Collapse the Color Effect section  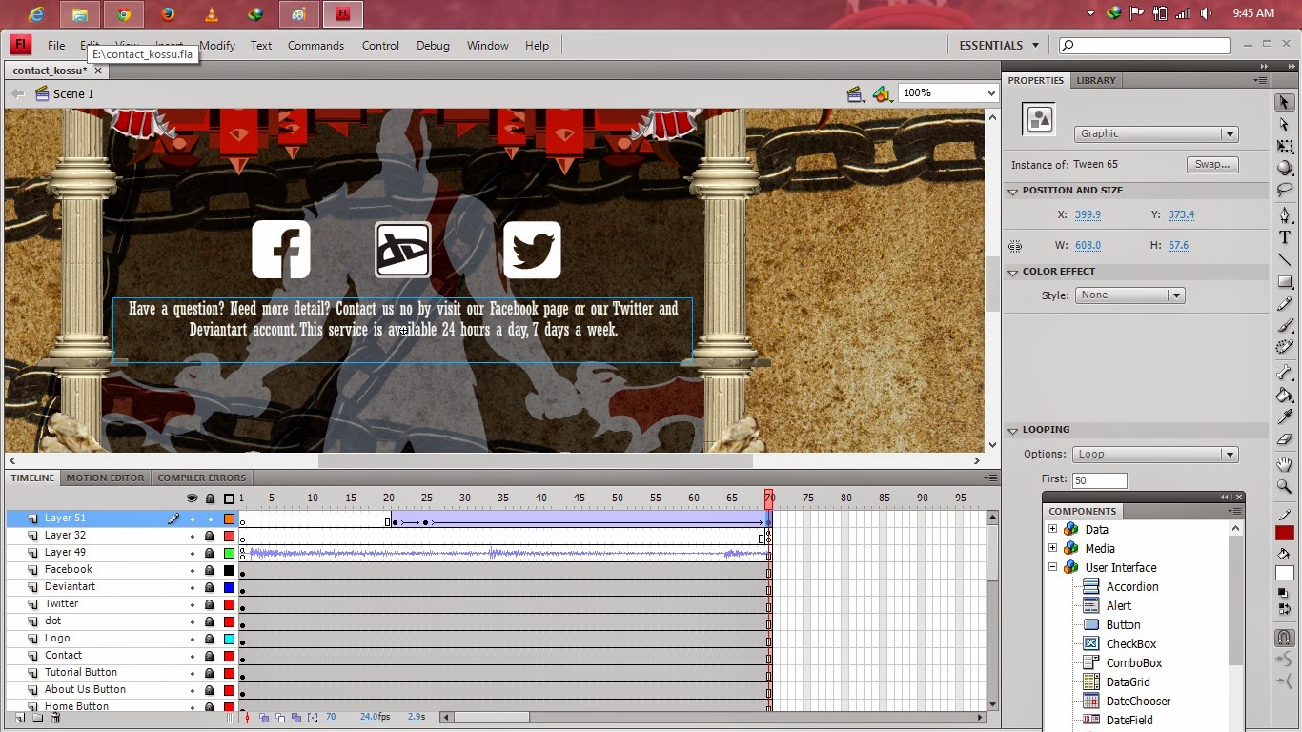point(1012,272)
